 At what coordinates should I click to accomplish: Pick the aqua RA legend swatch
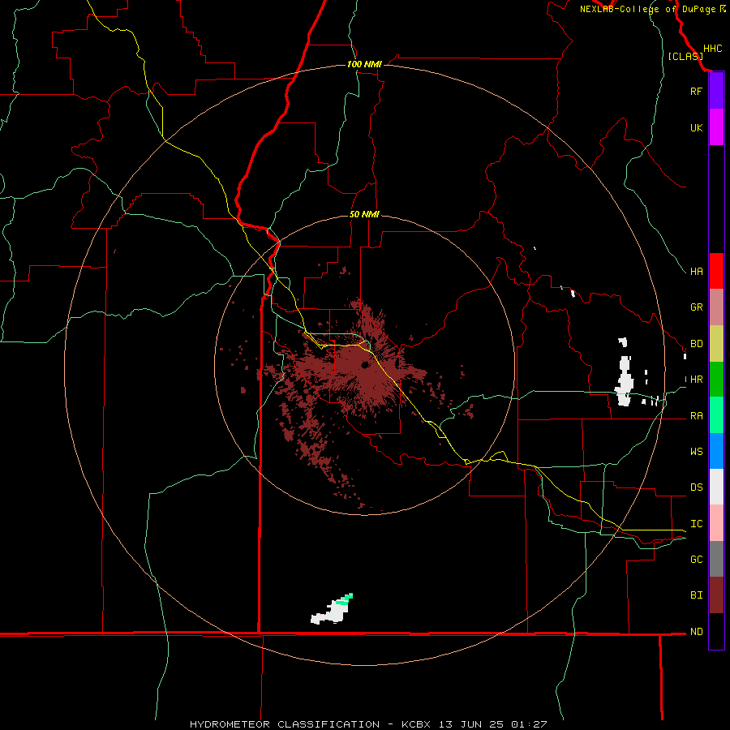tap(716, 415)
